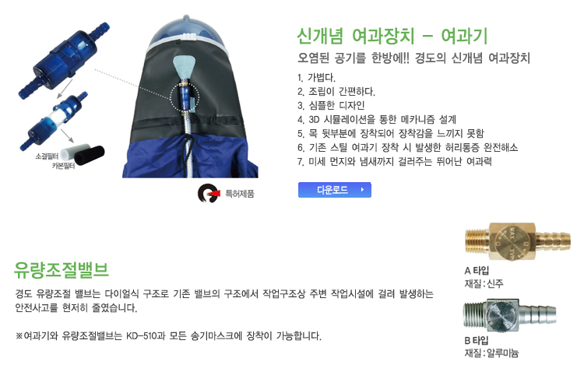Open the air hood product photo

coord(190,97)
